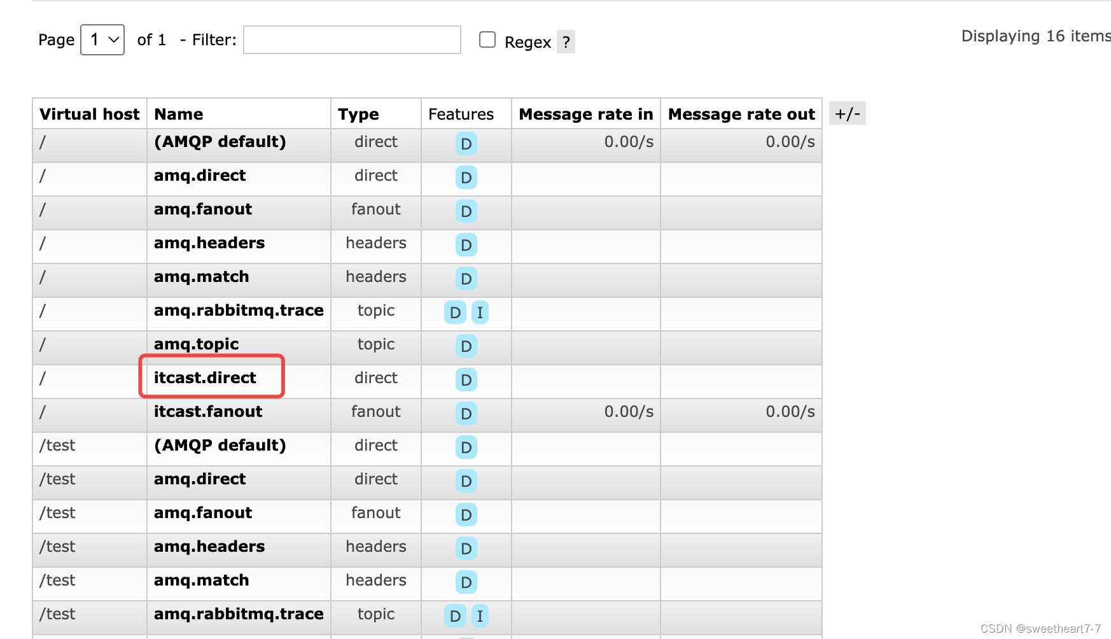The width and height of the screenshot is (1111, 639).
Task: Open amq.match exchange in /test vhost
Action: click(202, 580)
